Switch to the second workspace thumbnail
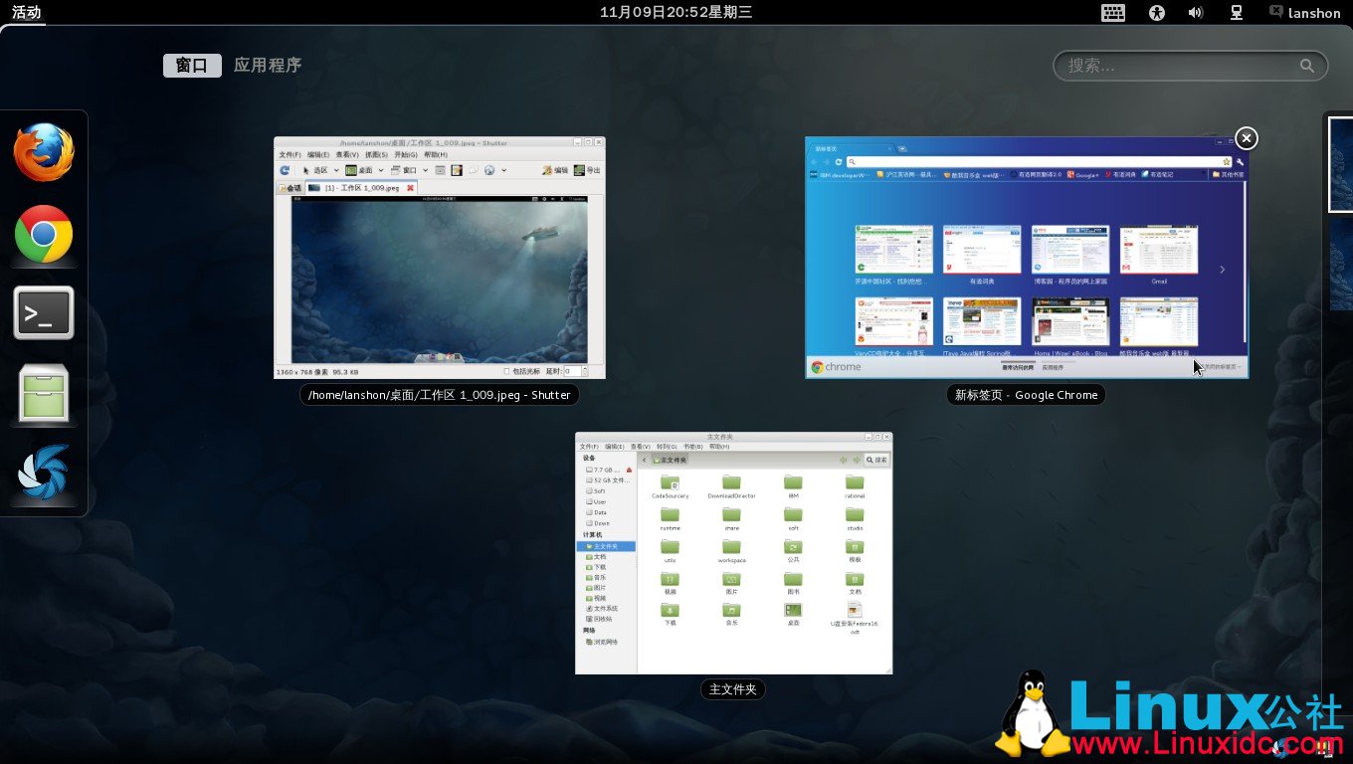This screenshot has width=1353, height=764. point(1341,265)
